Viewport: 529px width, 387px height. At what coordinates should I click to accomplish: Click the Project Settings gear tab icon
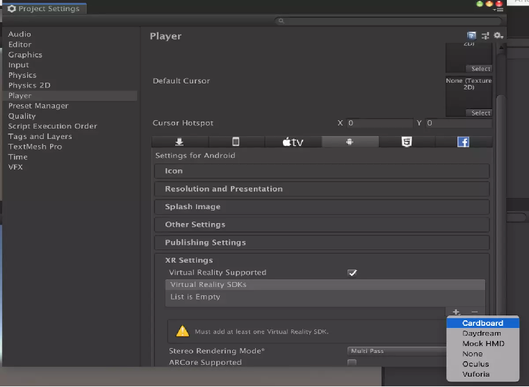tap(12, 8)
